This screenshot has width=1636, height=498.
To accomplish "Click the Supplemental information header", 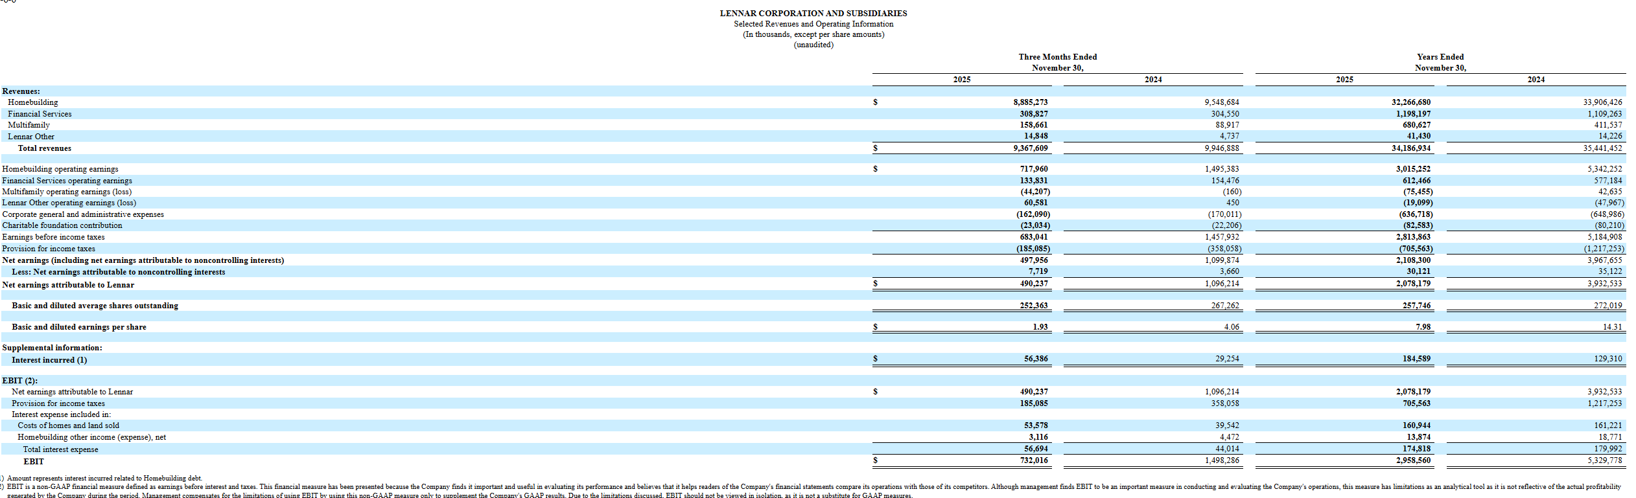I will point(52,348).
